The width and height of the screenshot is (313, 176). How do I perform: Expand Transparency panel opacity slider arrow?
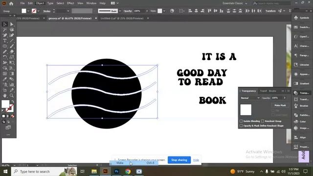[x=285, y=98]
